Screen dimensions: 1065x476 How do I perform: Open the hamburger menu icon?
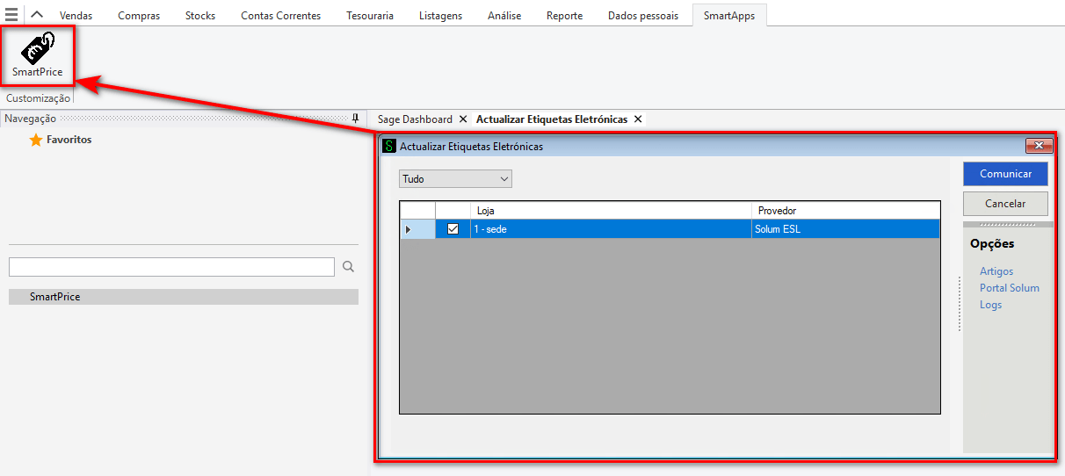pos(11,15)
